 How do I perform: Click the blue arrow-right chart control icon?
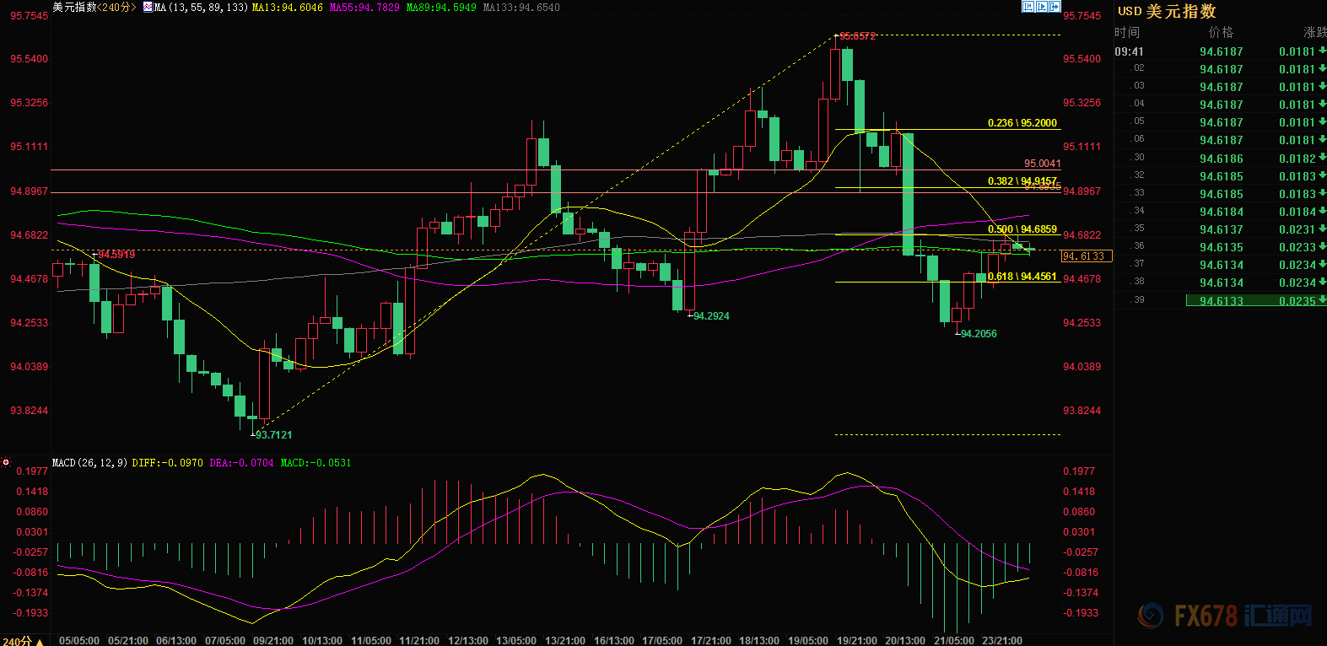1055,6
